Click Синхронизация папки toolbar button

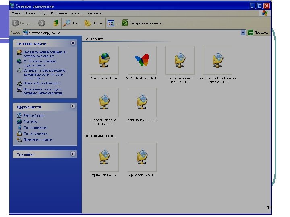[142, 23]
